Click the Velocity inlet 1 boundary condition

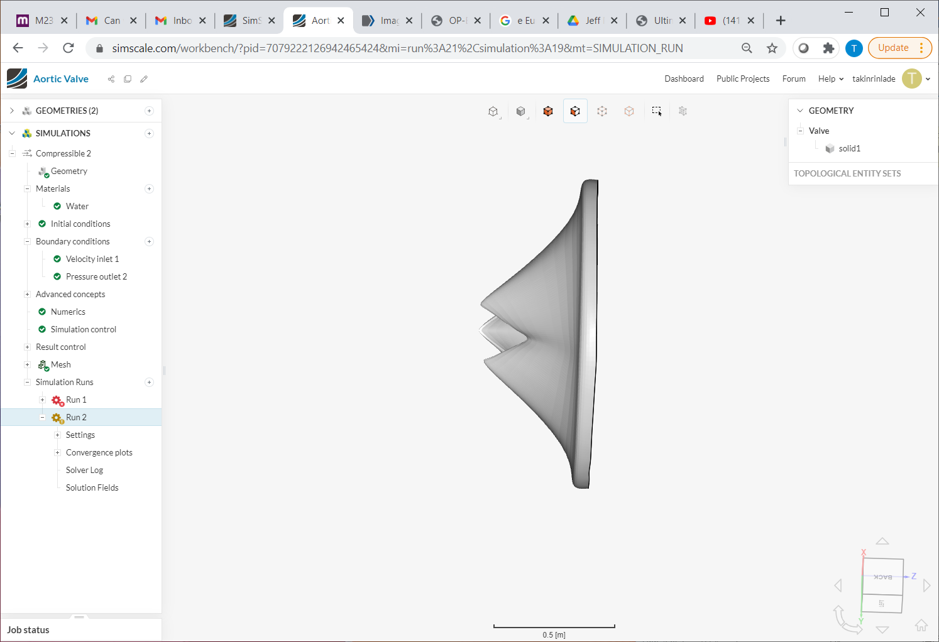[x=92, y=259]
